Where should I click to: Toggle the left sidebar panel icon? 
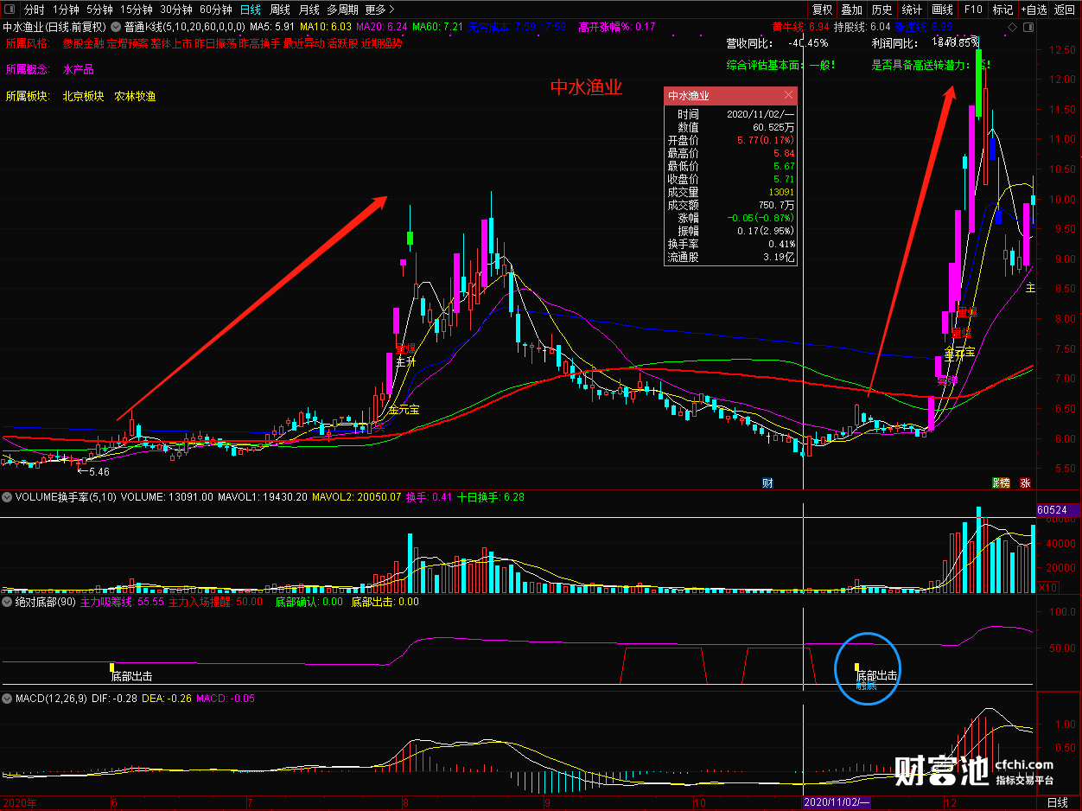pos(10,10)
